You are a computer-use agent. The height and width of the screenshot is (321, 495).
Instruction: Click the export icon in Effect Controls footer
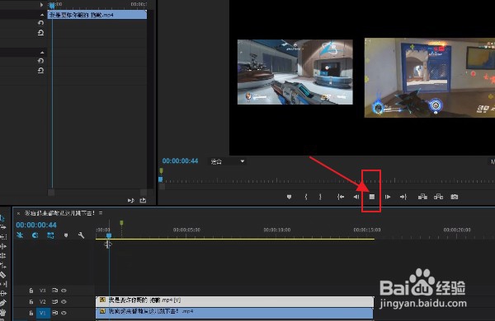[143, 200]
